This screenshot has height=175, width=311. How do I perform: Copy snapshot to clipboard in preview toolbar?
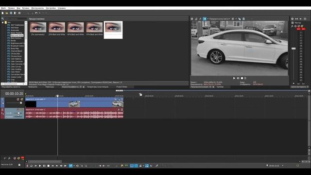point(240,19)
